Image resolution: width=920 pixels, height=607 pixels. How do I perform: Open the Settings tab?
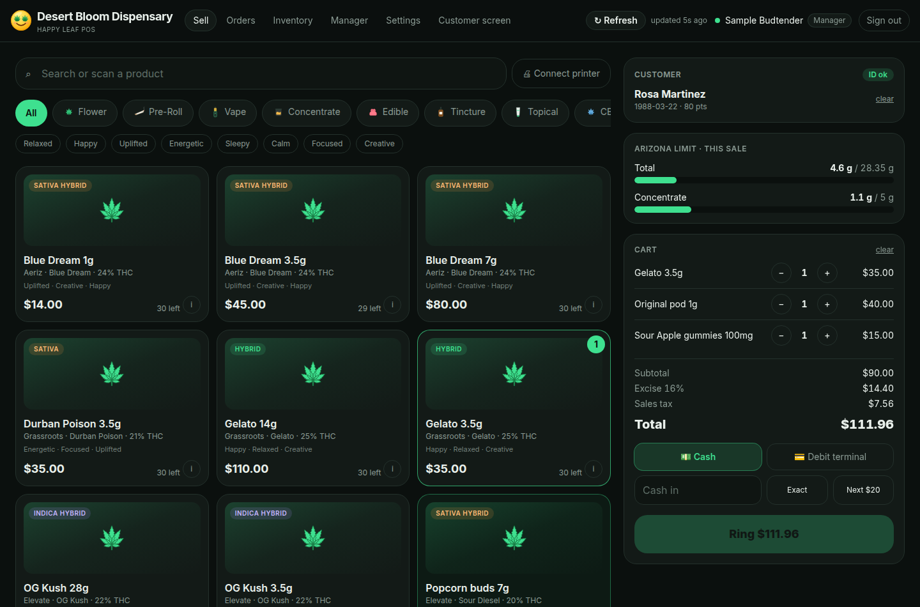[x=403, y=20]
